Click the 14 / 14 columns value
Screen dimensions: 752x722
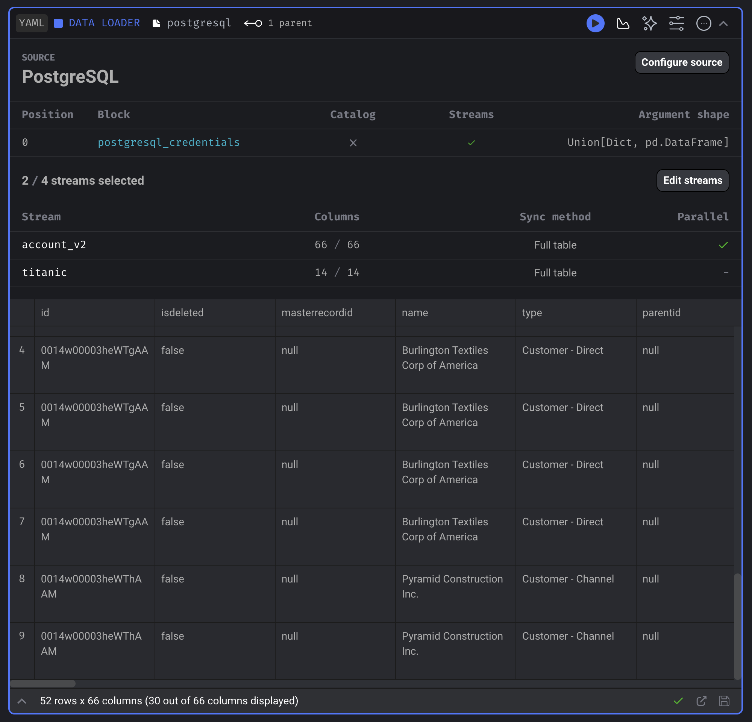tap(337, 273)
